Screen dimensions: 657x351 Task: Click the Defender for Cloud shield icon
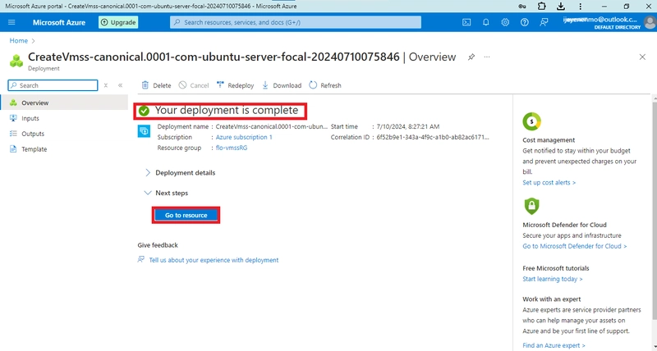[531, 206]
